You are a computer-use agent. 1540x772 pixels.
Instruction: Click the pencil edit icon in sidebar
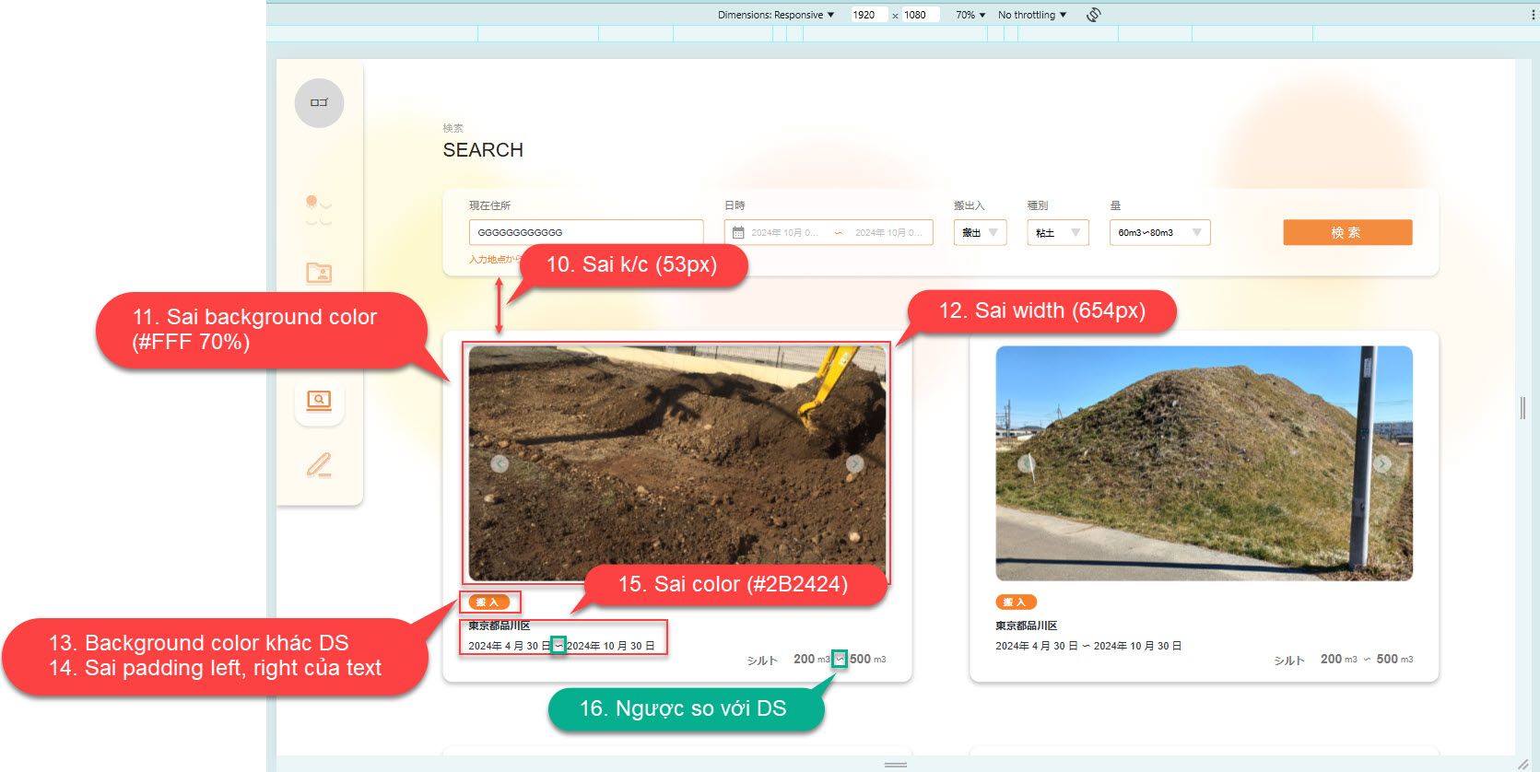pos(319,465)
